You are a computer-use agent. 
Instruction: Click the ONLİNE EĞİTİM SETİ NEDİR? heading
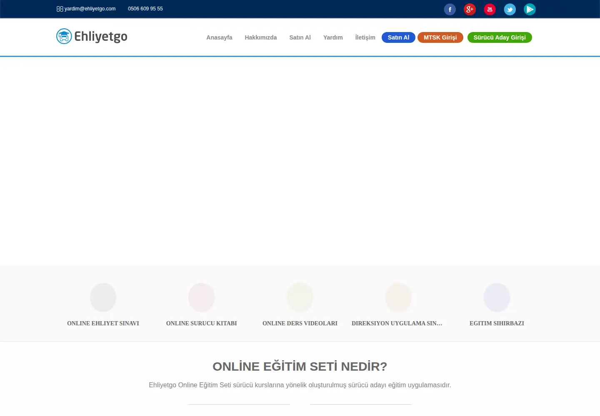coord(300,366)
